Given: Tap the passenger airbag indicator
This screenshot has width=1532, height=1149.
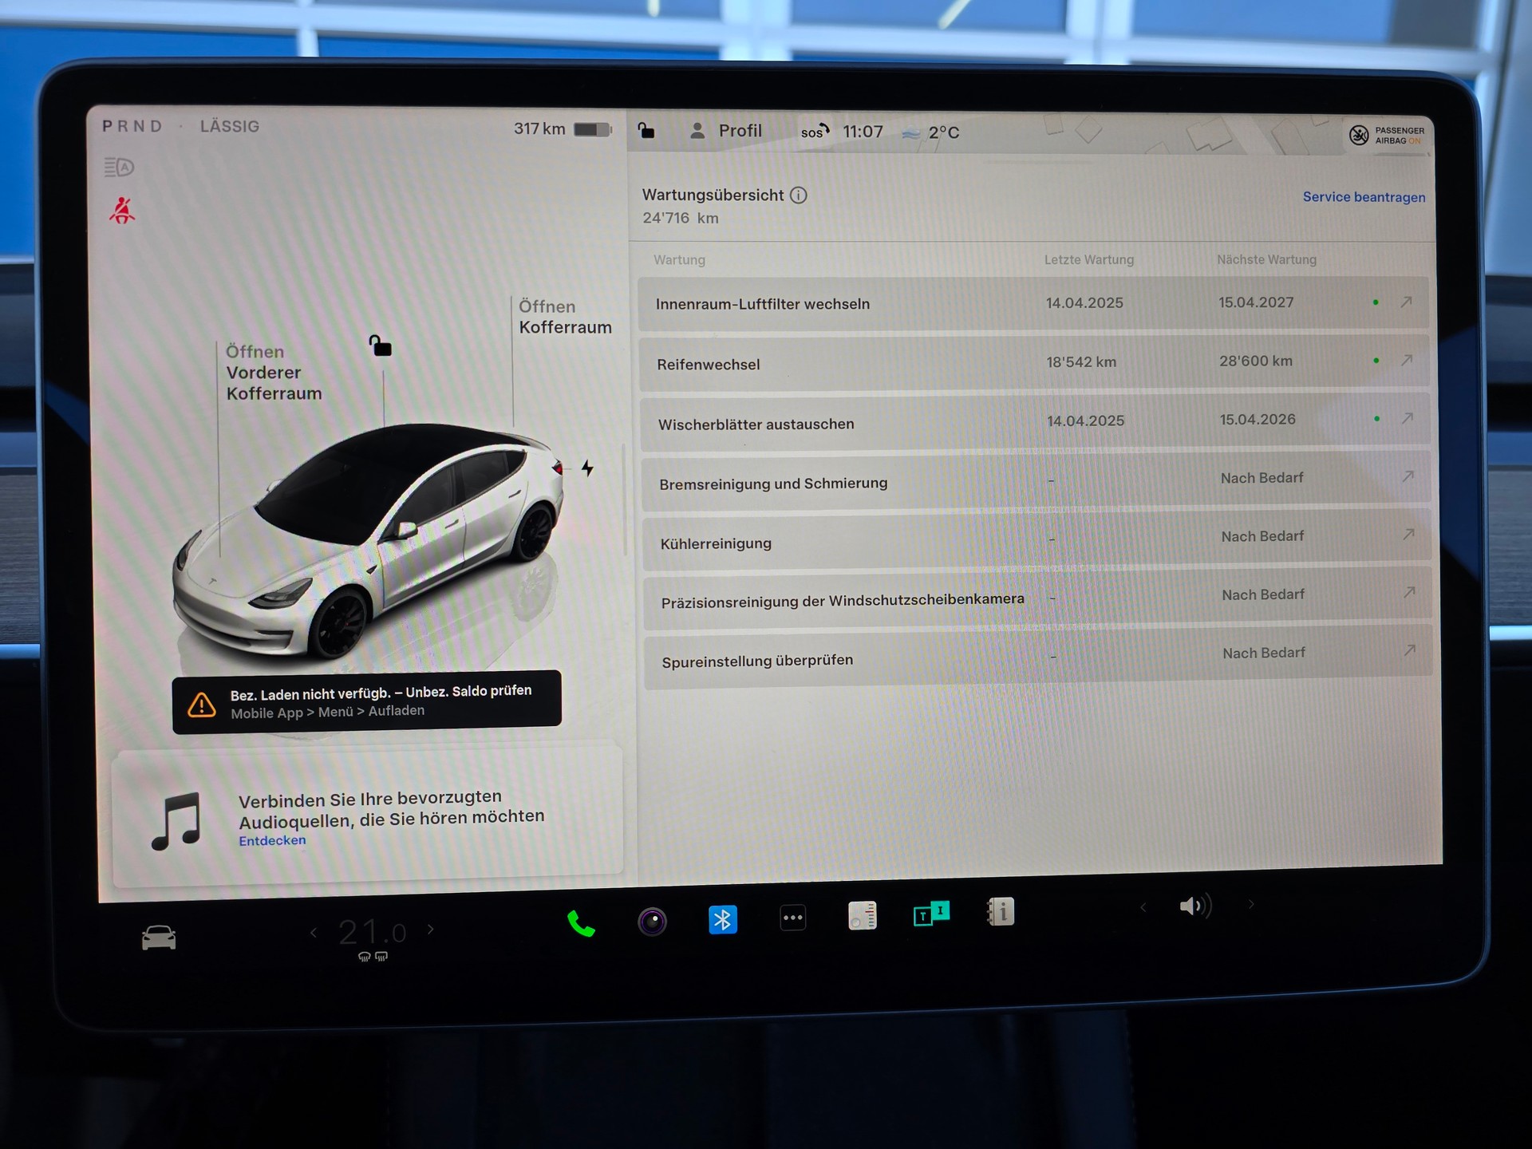Looking at the screenshot, I should point(1387,135).
